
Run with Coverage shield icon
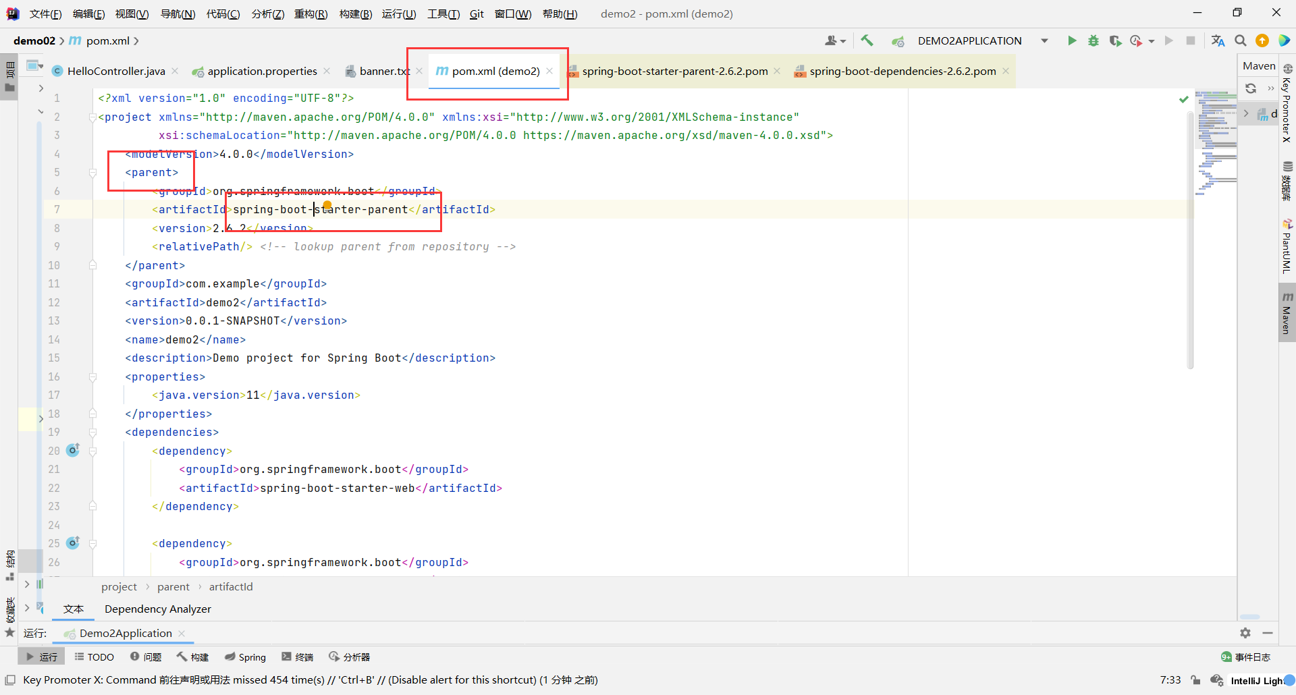click(x=1115, y=40)
